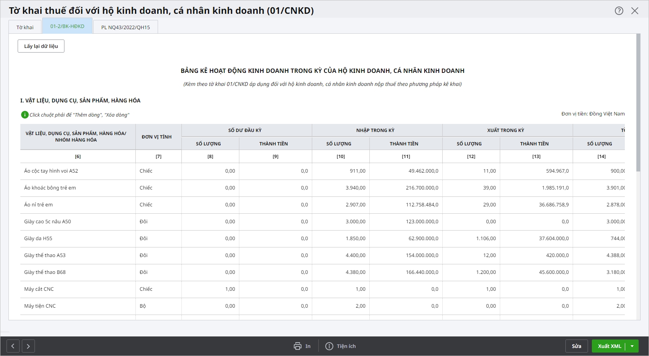
Task: Expand the Xuất XML dropdown arrow
Action: click(x=632, y=346)
